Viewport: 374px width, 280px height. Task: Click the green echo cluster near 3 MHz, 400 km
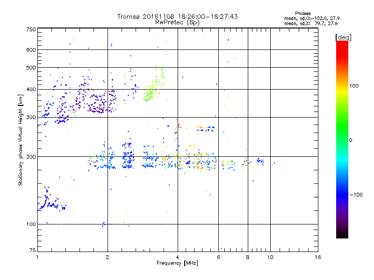[151, 92]
